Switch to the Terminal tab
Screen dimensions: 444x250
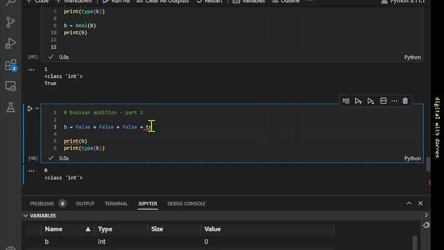116,203
